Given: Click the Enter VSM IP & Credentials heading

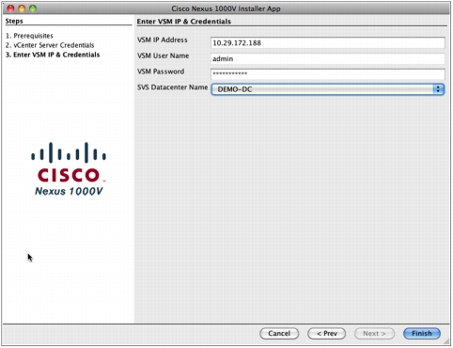Looking at the screenshot, I should pos(184,22).
